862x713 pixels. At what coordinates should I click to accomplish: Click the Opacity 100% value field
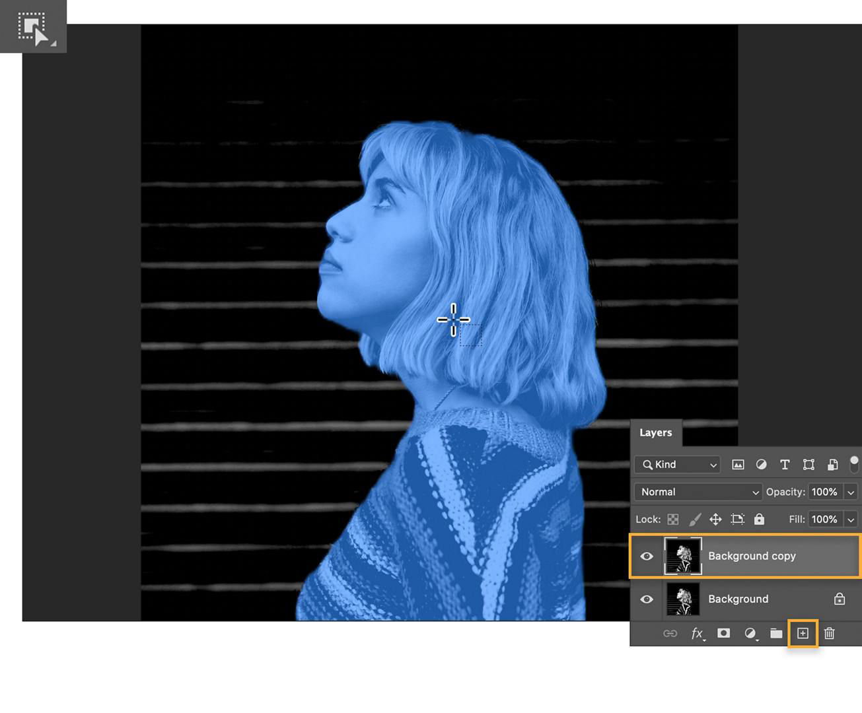tap(825, 492)
